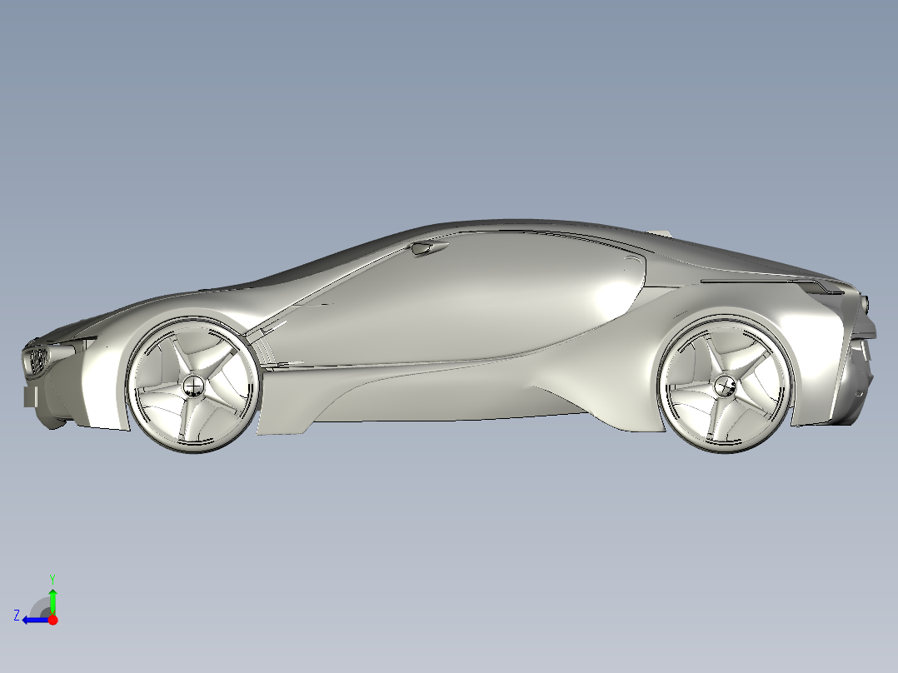Screen dimensions: 898x673
Task: Select the rear wheel of the car model
Action: pos(726,385)
